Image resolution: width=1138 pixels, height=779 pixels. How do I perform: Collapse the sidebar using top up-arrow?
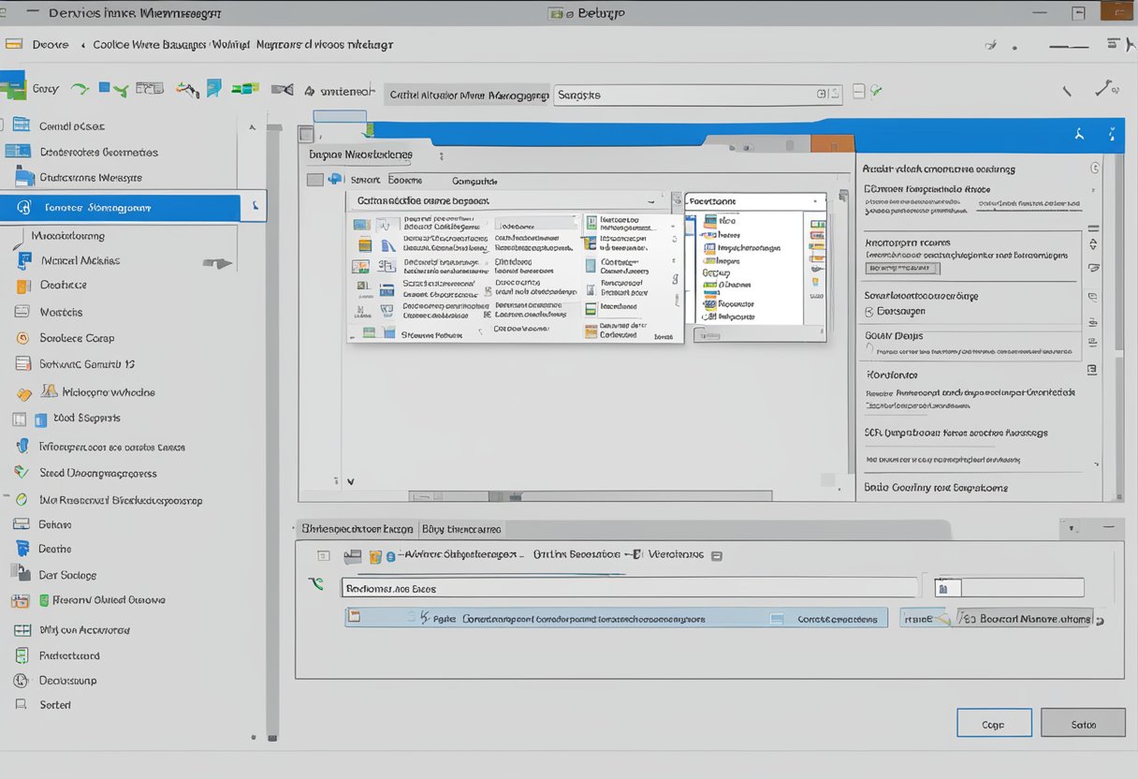251,126
